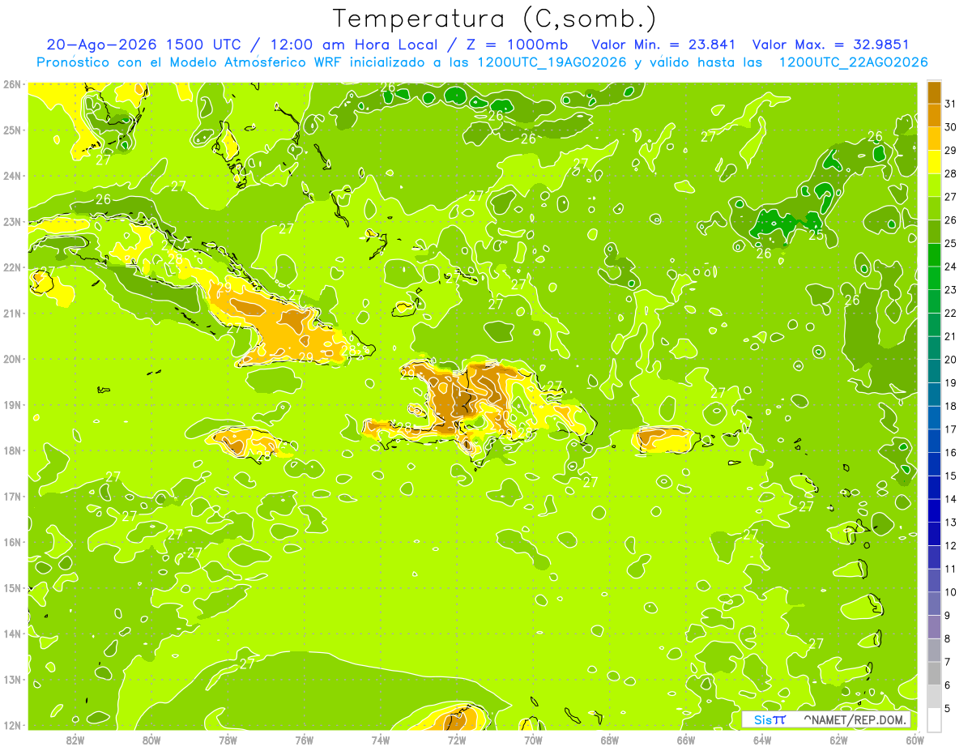This screenshot has width=972, height=751.
Task: Click the longitude label "80W"
Action: point(151,740)
